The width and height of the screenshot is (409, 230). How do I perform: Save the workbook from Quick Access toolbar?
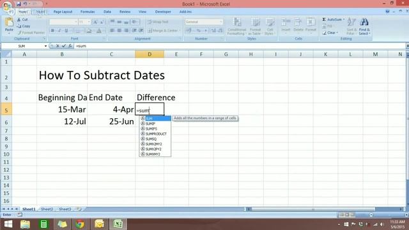point(19,4)
